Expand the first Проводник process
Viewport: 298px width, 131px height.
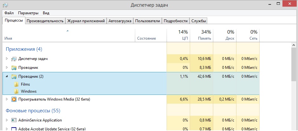7,68
